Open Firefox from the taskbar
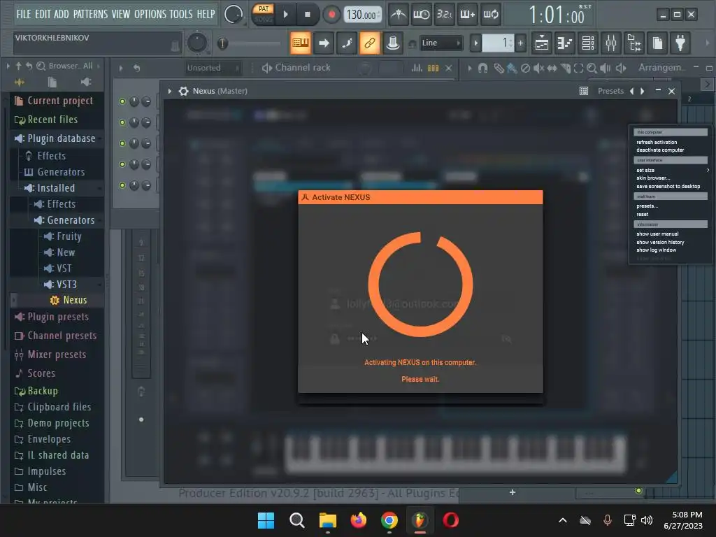This screenshot has height=537, width=716. point(359,520)
